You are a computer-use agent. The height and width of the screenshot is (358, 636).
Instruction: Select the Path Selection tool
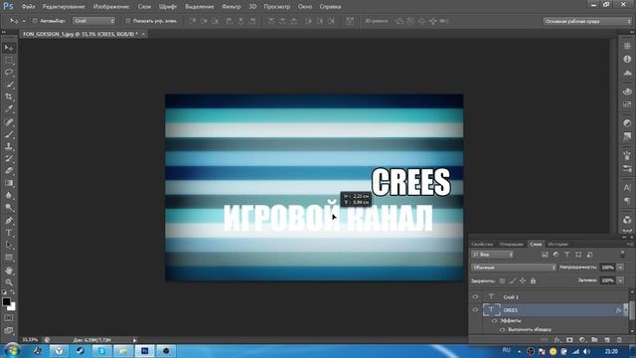9,246
